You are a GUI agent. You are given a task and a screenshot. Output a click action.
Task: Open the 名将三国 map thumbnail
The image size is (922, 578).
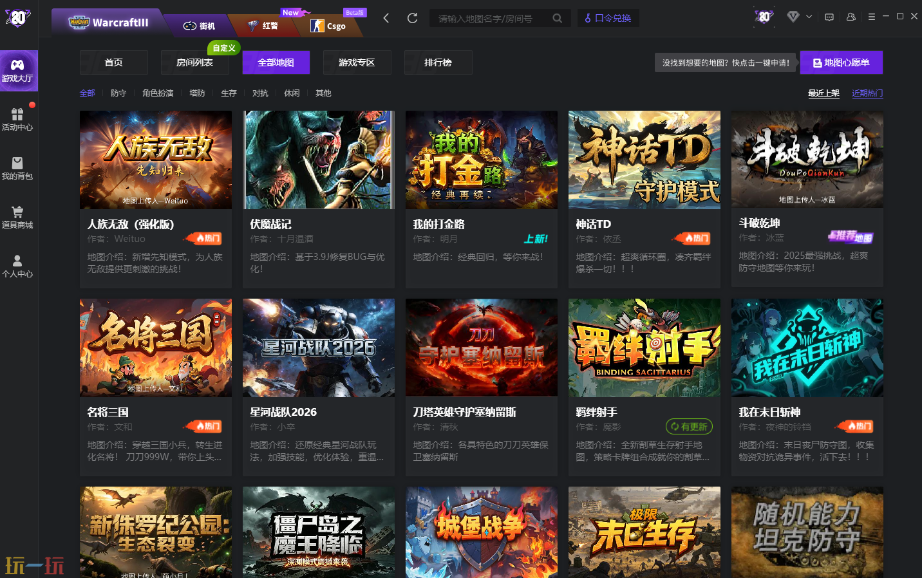point(156,348)
